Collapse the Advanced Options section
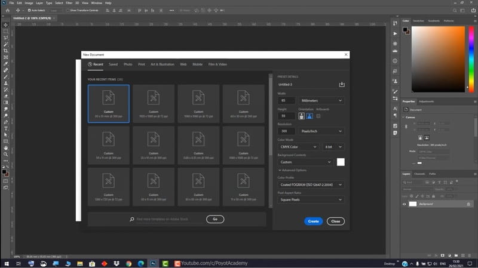 pyautogui.click(x=294, y=170)
